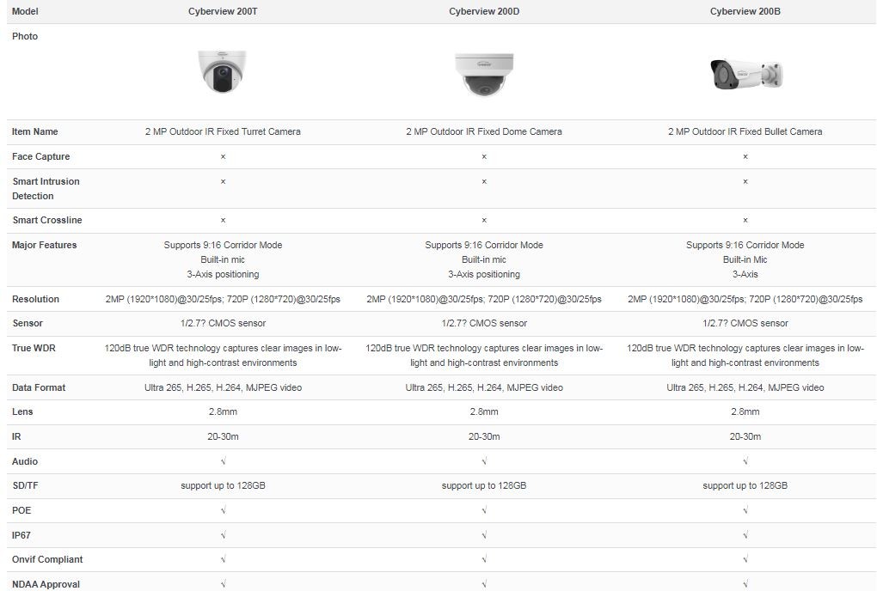877x591 pixels.
Task: Click the Cyberview 200B bullet camera photo
Action: tap(745, 74)
